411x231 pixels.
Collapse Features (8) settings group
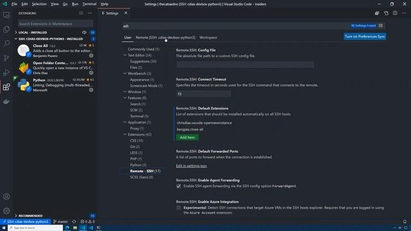click(x=125, y=98)
